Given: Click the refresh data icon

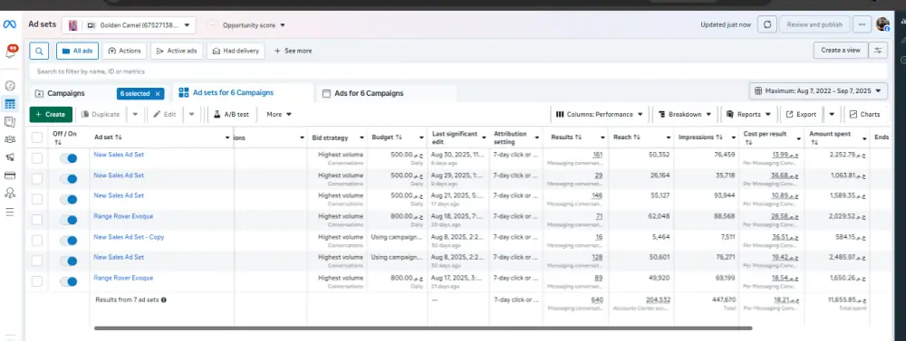Looking at the screenshot, I should click(766, 24).
